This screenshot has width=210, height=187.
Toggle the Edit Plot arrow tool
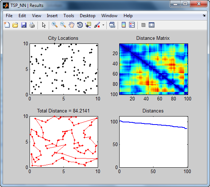pos(44,25)
